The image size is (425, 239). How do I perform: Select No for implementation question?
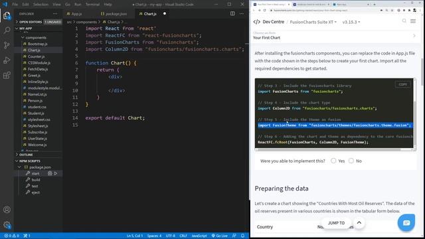(351, 161)
